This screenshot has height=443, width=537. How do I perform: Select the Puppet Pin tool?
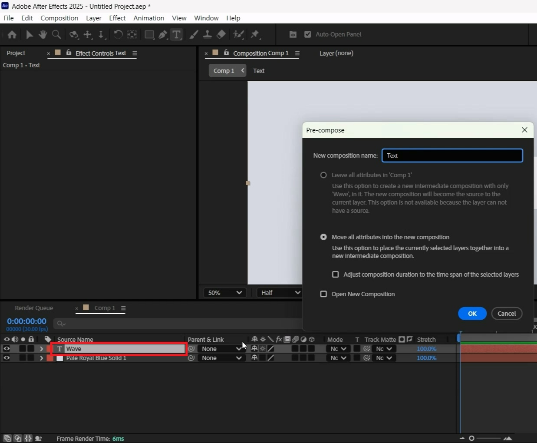point(255,34)
